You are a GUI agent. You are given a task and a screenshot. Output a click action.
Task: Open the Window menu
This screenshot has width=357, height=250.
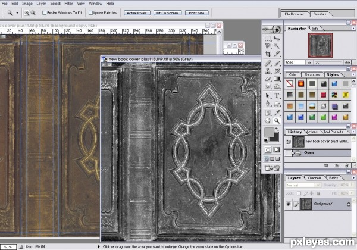click(95, 4)
